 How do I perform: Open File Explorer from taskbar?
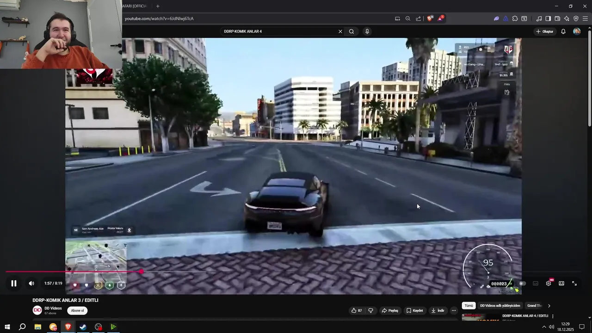[x=38, y=327]
